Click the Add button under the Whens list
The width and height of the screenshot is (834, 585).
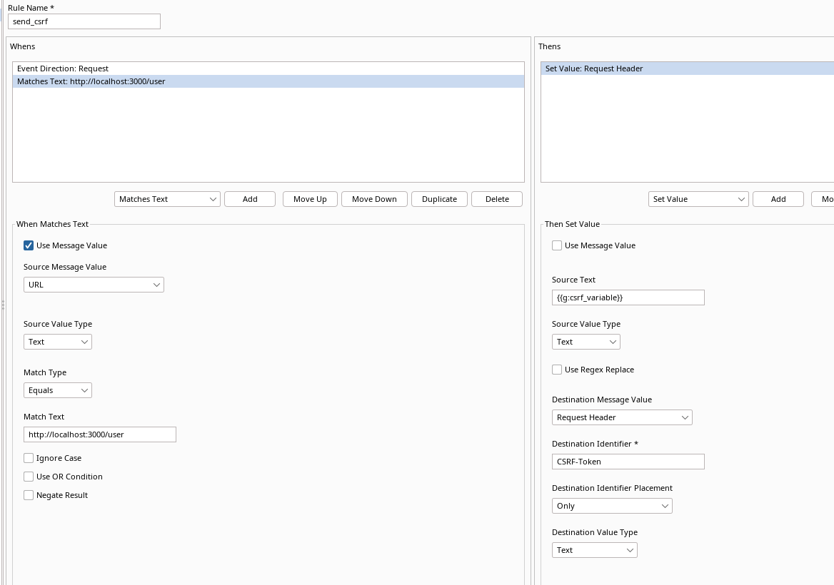tap(249, 199)
